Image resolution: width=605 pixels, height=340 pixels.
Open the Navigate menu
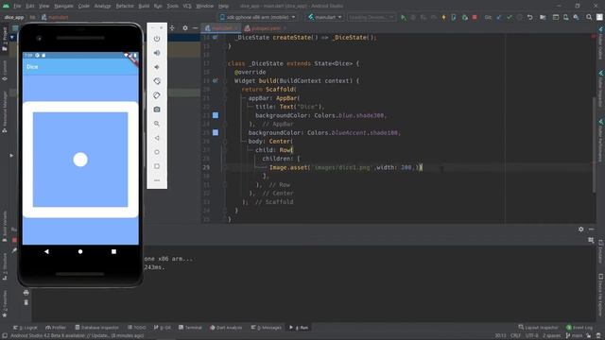click(x=63, y=6)
